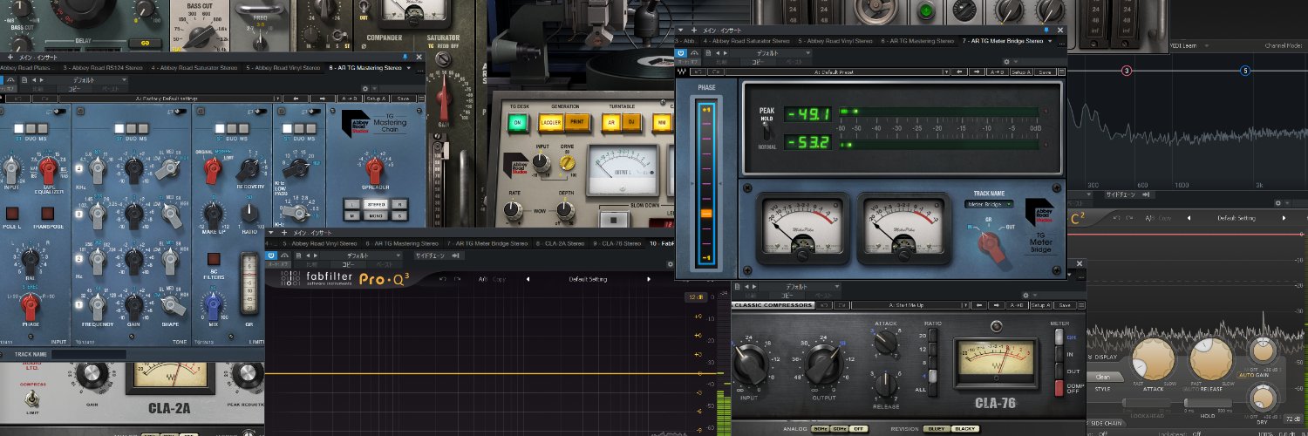Click LOOKAHEAD slider in Pro-C2
Screen dimensions: 1308x436
1145,403
